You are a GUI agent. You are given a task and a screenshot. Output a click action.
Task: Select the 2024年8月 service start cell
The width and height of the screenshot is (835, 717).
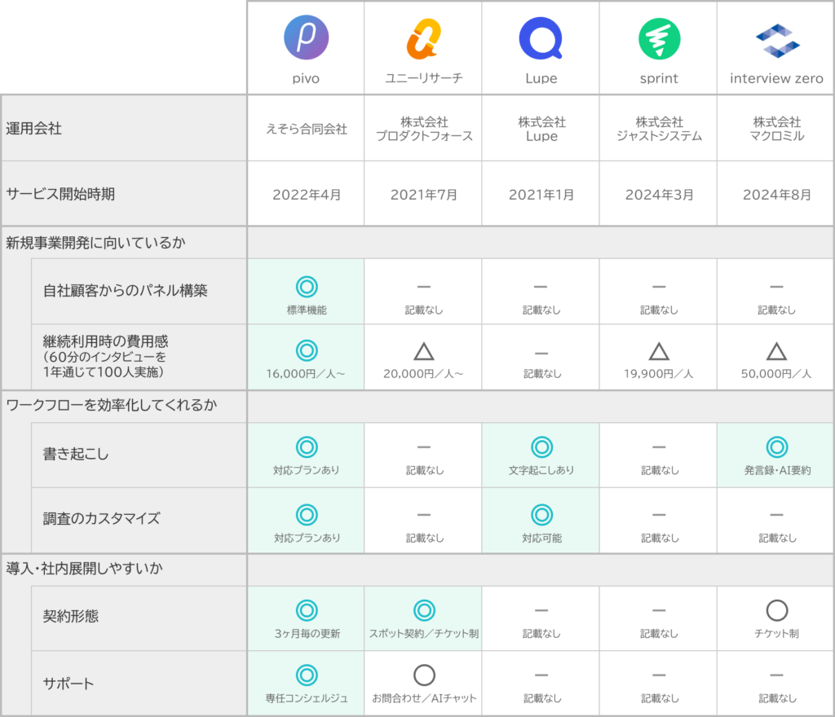click(775, 193)
